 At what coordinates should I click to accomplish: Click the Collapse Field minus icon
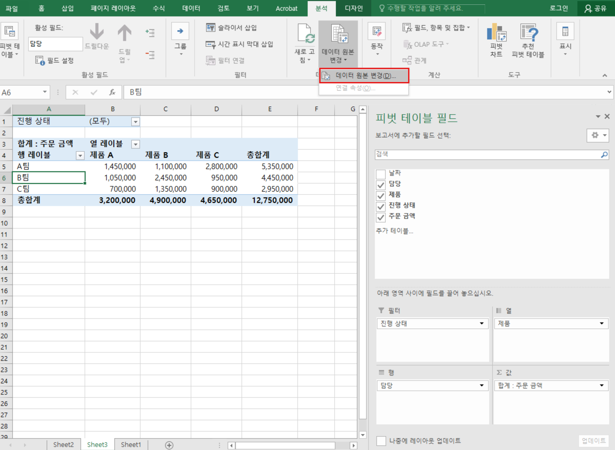pyautogui.click(x=150, y=54)
